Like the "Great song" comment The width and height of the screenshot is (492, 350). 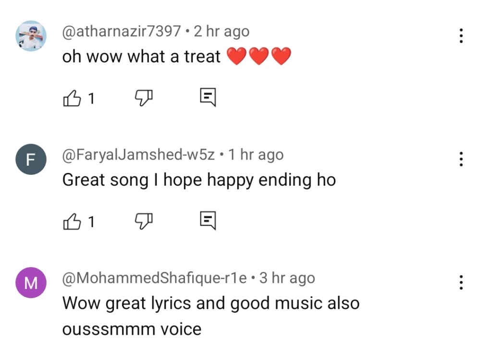(72, 221)
